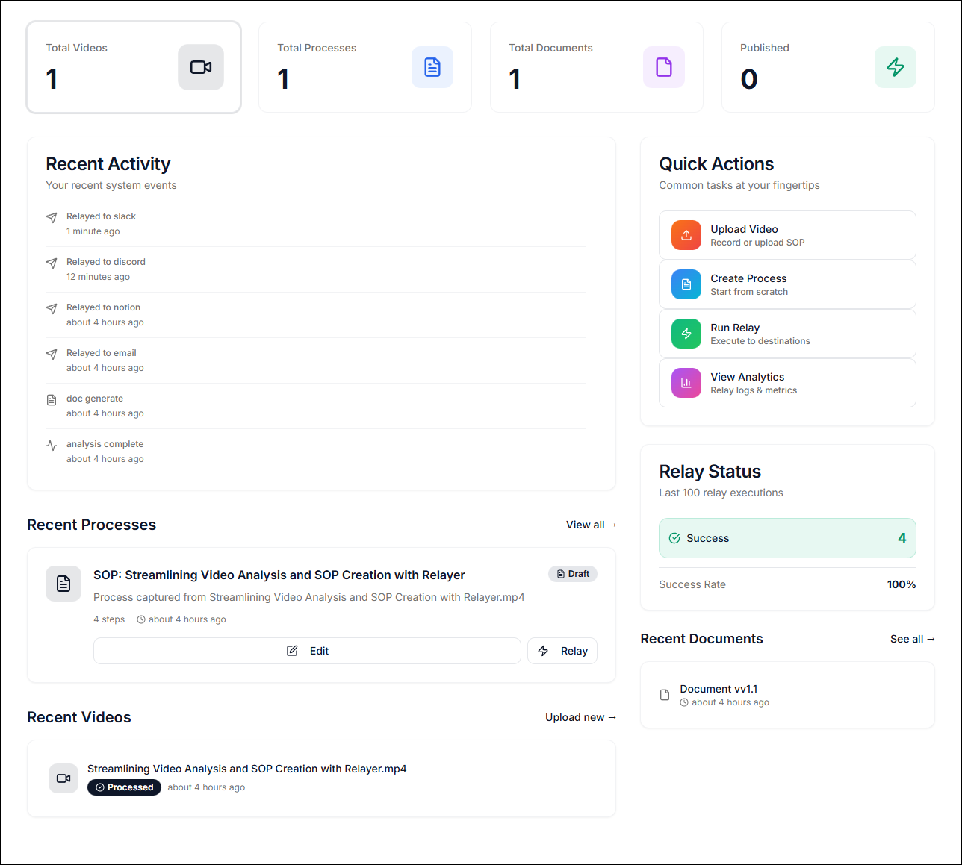Click the lightning icon on the Published card
The image size is (962, 865).
(x=895, y=66)
